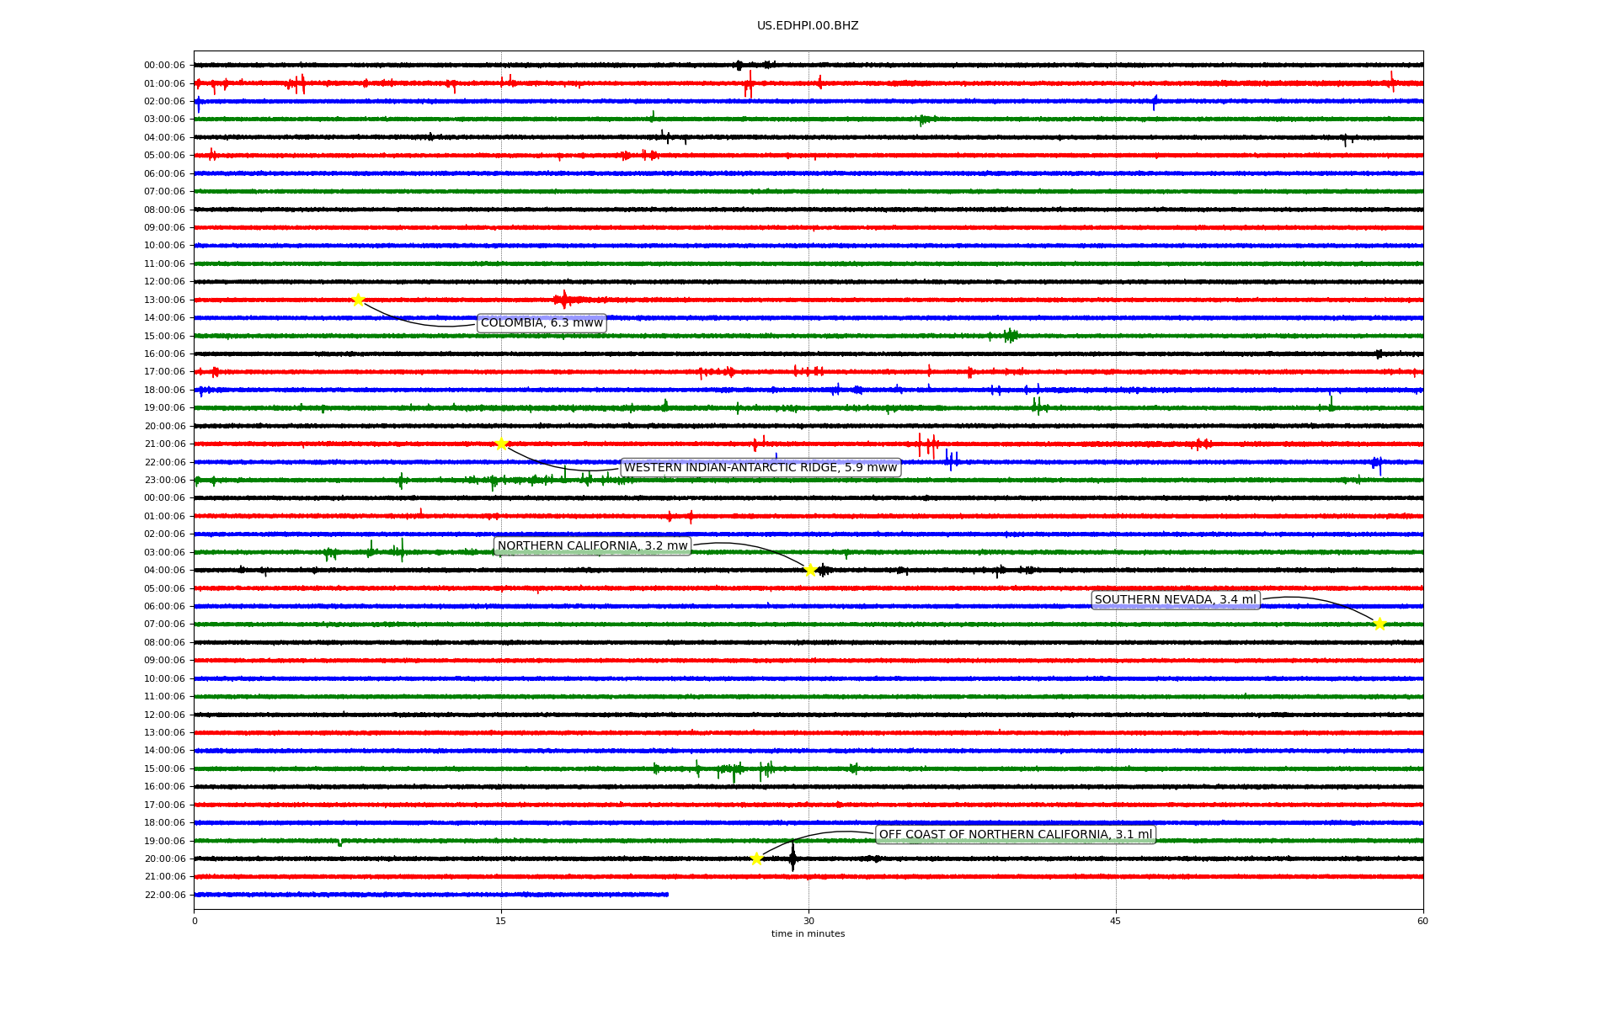Click the 15:00:06 label of the green trace under the Colombia label
Screen dimensions: 1617x1010
click(x=164, y=337)
